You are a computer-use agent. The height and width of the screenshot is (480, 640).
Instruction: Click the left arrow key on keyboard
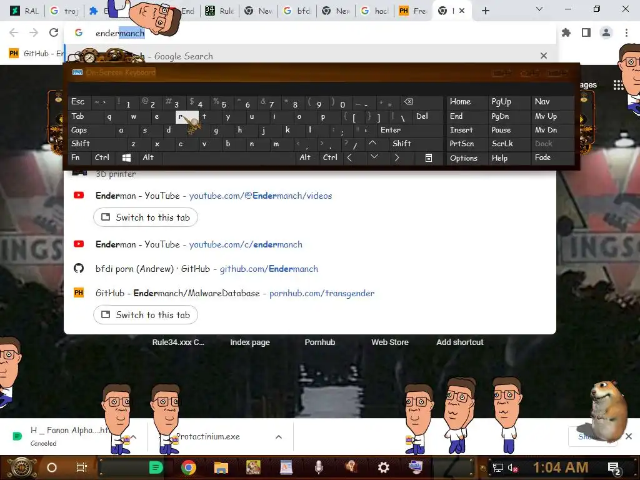click(x=350, y=157)
